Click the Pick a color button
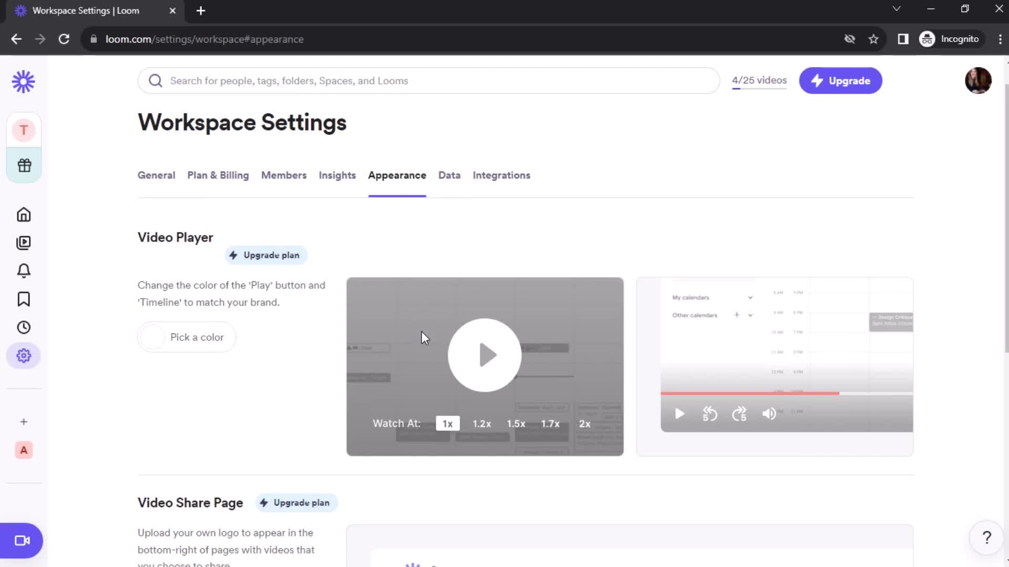Screen dimensions: 1009x567 [x=197, y=337]
